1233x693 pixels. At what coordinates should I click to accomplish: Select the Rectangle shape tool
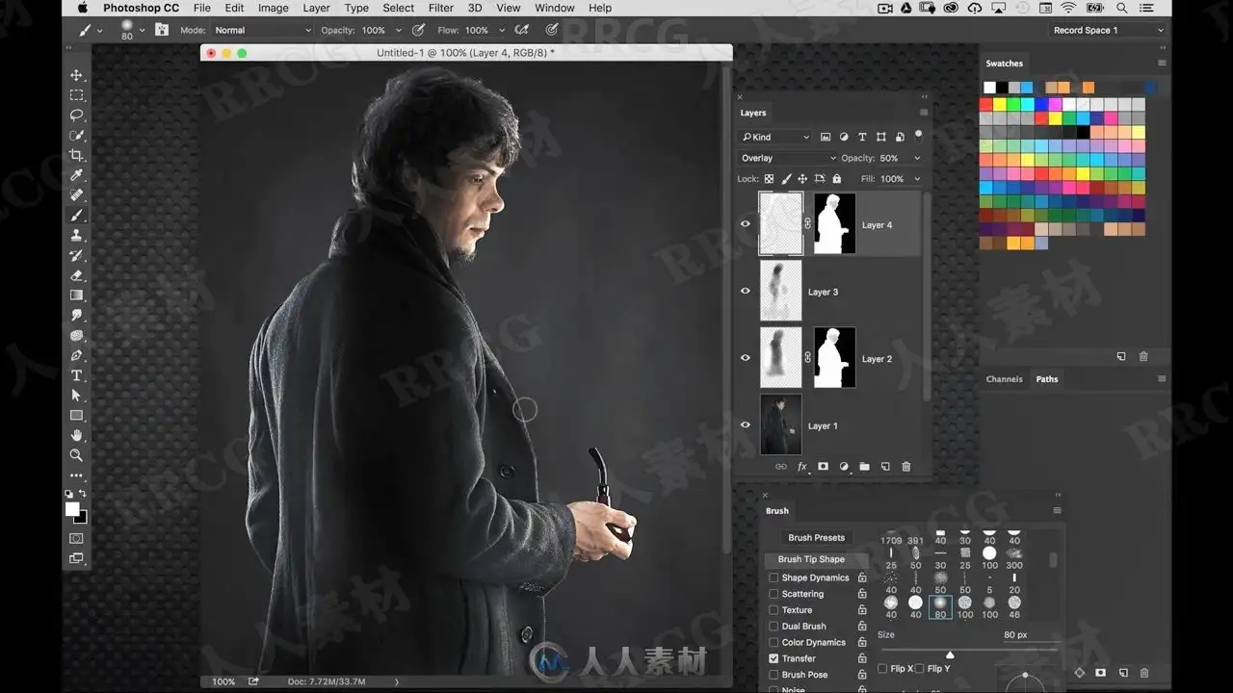(77, 416)
